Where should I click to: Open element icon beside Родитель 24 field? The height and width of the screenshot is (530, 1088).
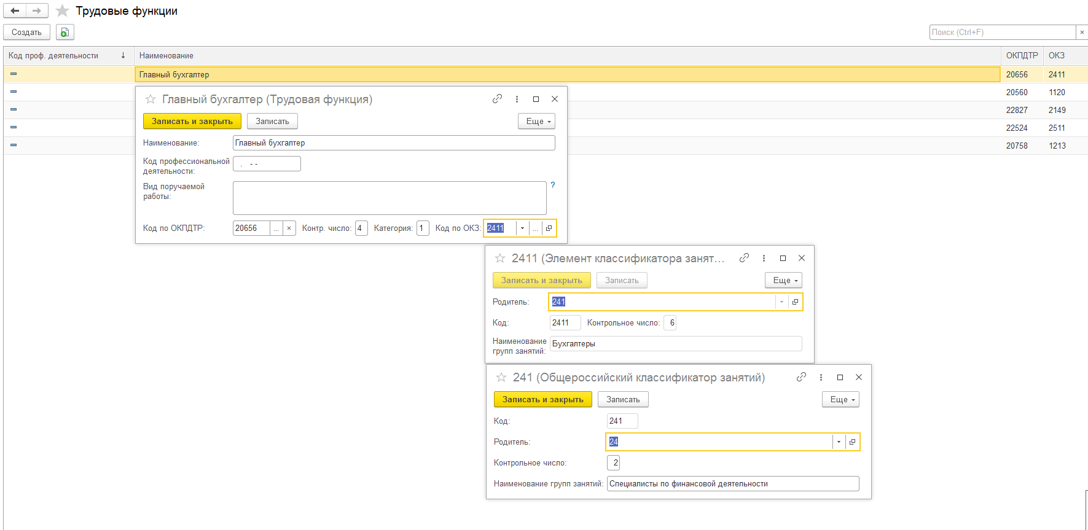(x=852, y=442)
